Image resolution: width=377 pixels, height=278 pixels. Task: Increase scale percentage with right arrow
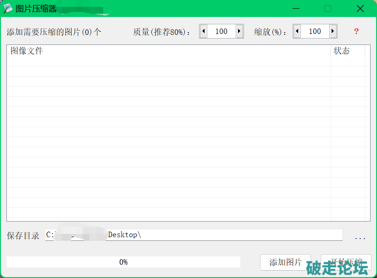[333, 31]
